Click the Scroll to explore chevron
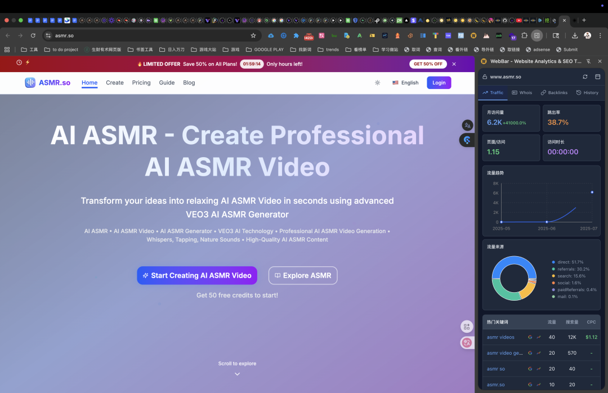This screenshot has width=608, height=393. pyautogui.click(x=238, y=374)
